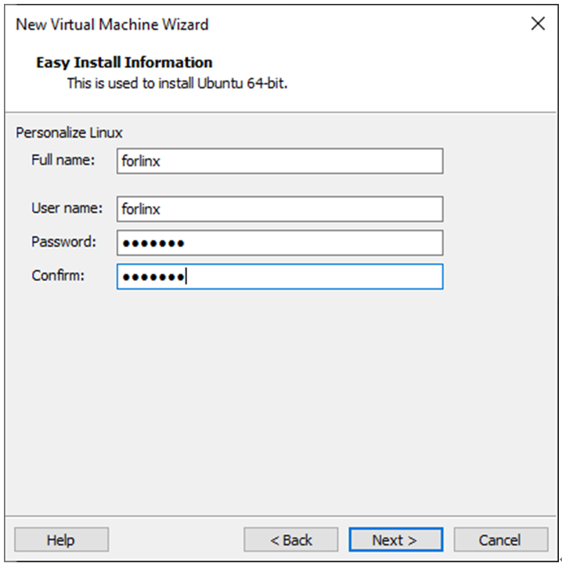The width and height of the screenshot is (562, 563).
Task: Click the "Full name:" label
Action: [x=63, y=161]
